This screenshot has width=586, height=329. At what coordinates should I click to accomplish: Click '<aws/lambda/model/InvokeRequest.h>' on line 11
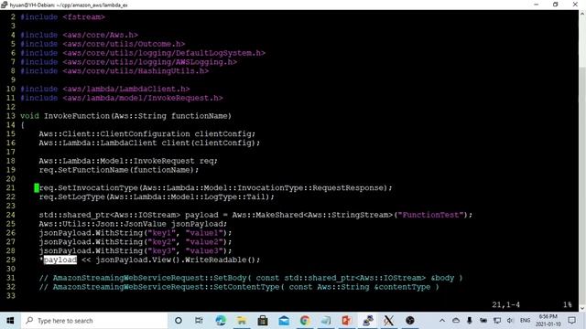click(x=143, y=98)
